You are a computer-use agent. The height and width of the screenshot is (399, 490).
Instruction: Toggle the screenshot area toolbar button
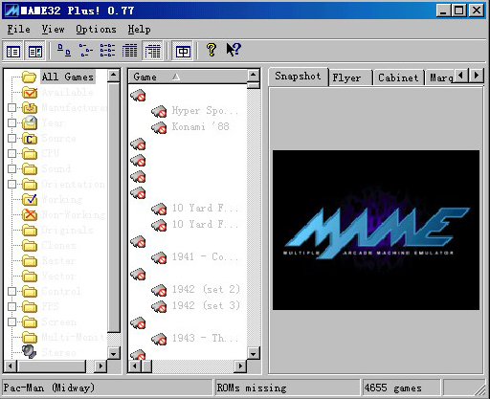point(34,51)
